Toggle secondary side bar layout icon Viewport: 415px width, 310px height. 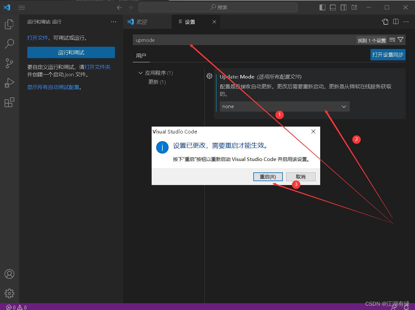[x=344, y=7]
